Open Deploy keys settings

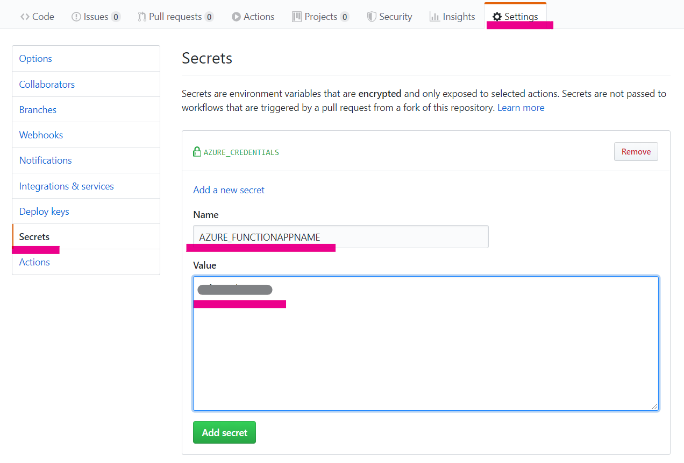[44, 212]
